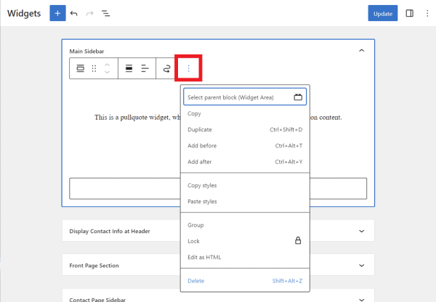Expand the Front Page Section area
The width and height of the screenshot is (436, 302).
(x=361, y=266)
